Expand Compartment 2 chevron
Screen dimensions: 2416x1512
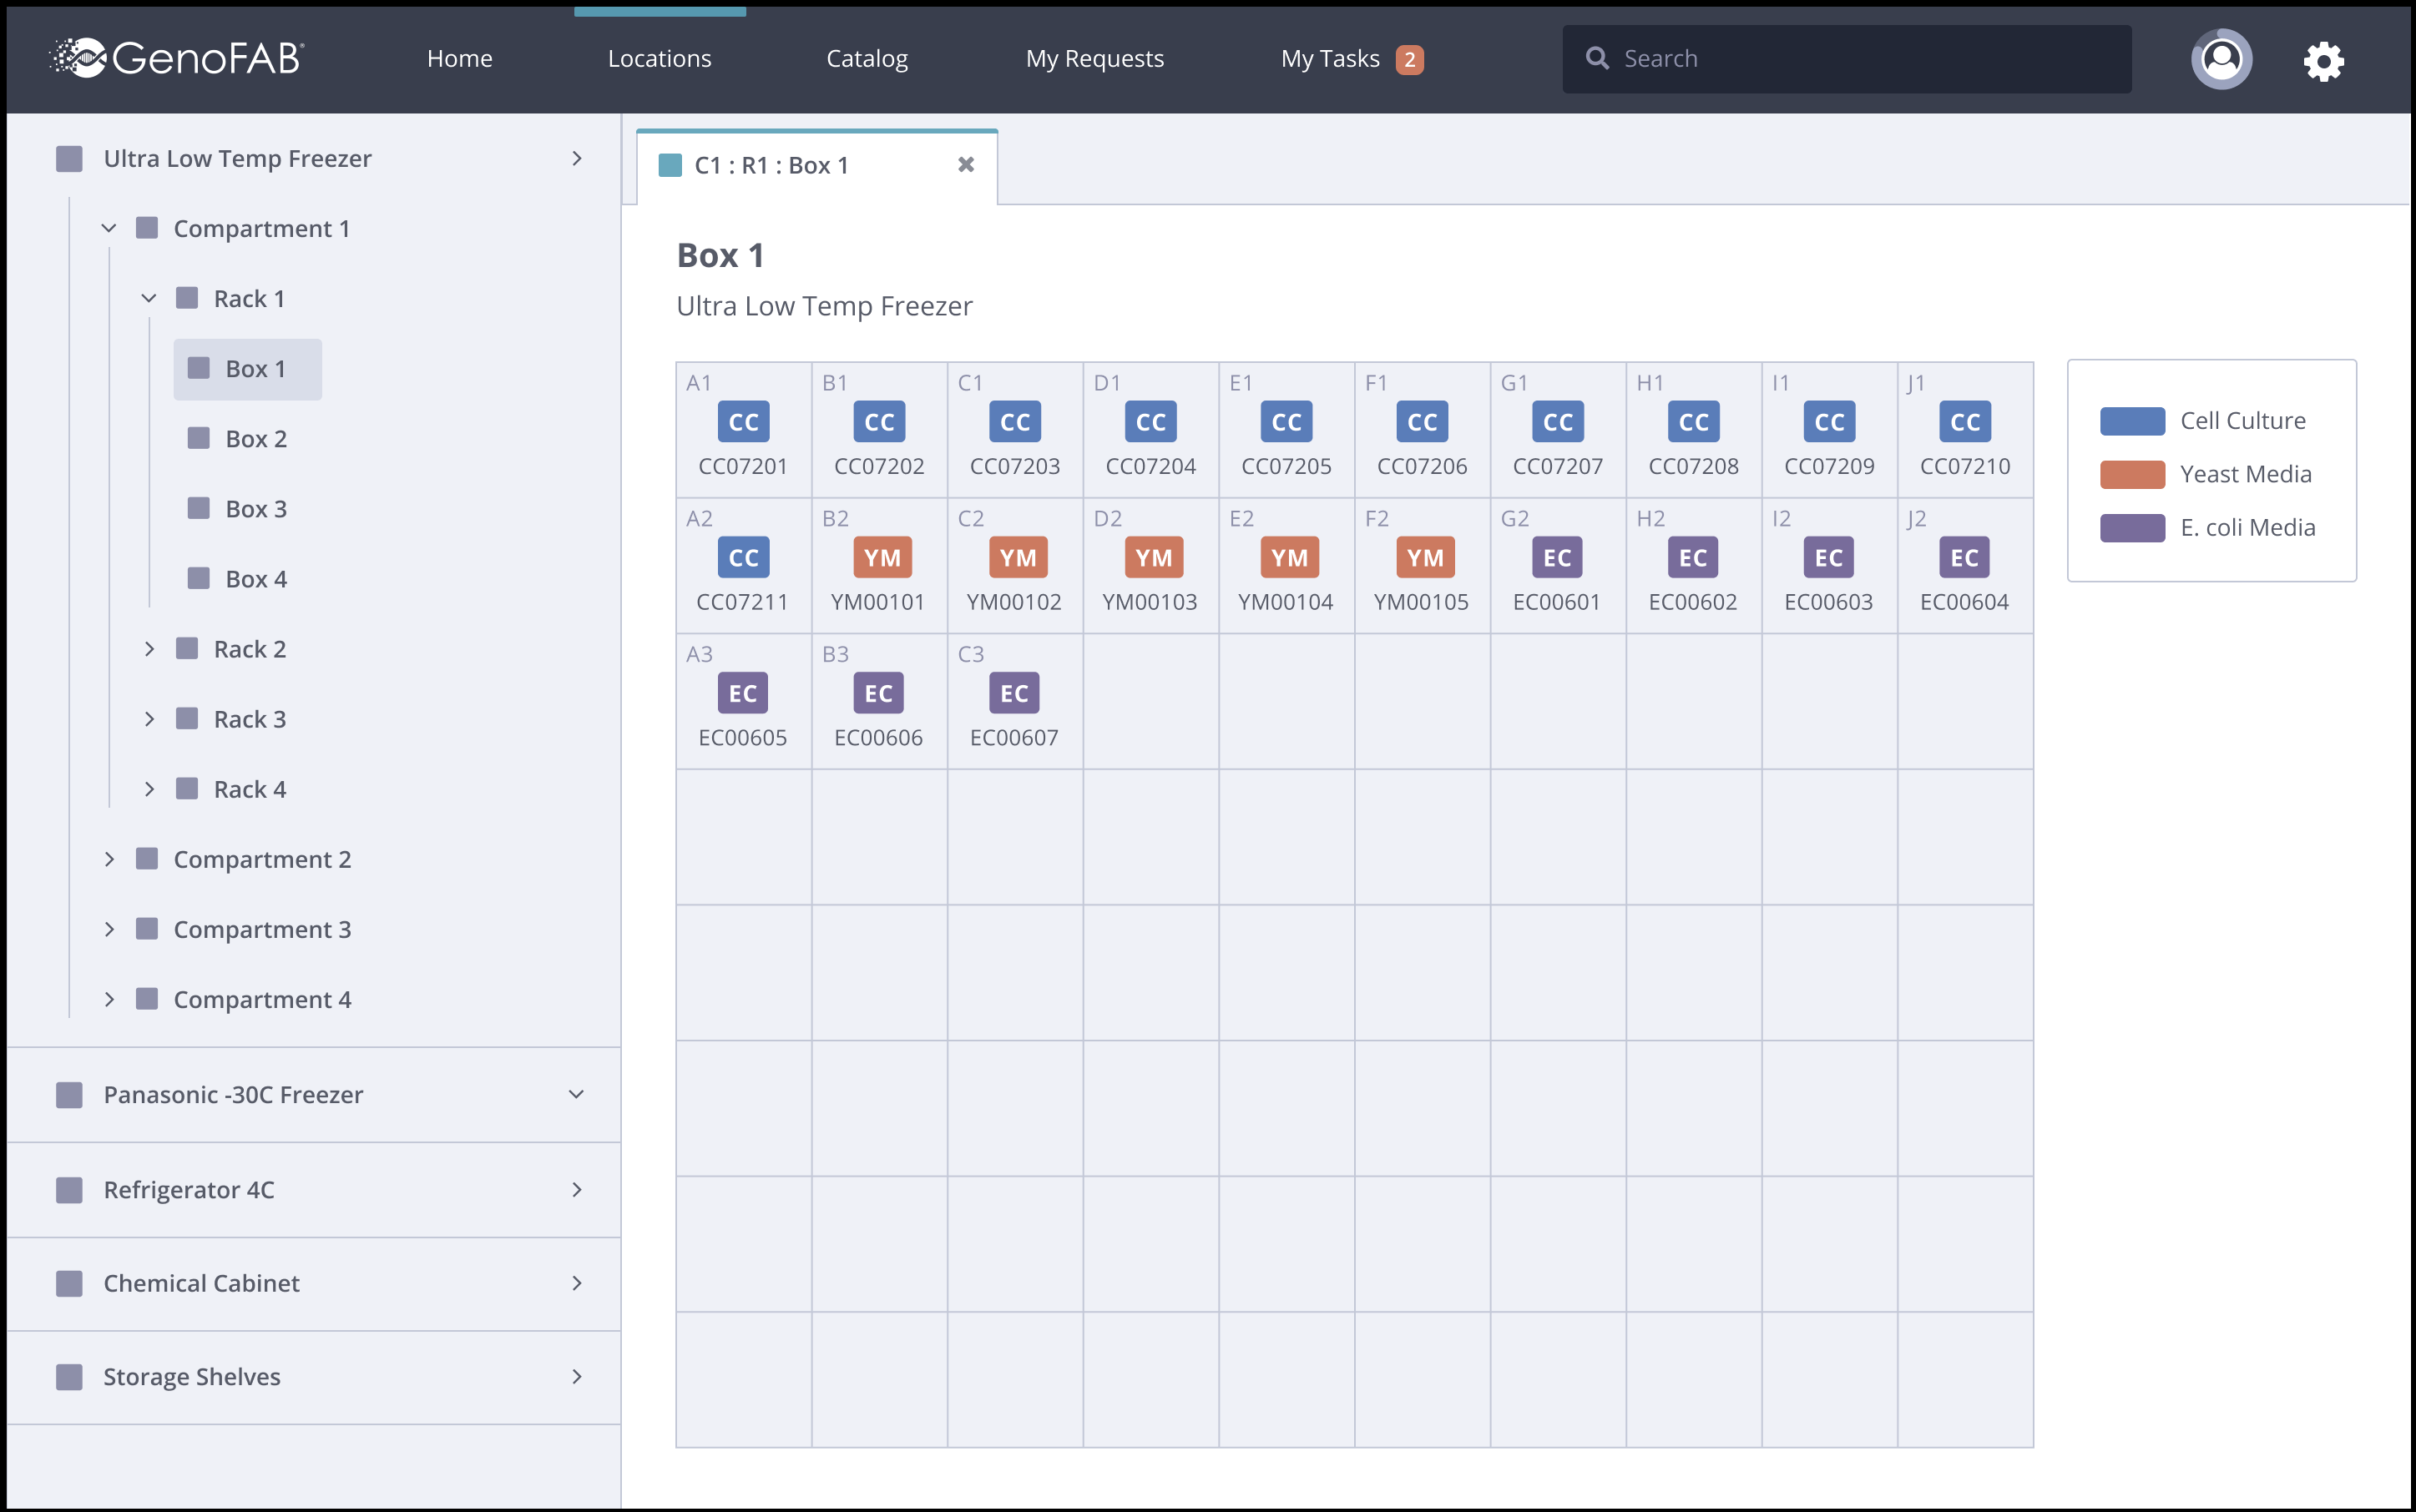coord(109,859)
